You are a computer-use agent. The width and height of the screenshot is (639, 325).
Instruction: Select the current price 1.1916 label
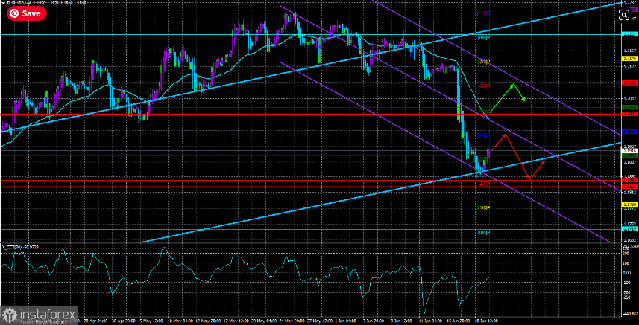[x=629, y=151]
